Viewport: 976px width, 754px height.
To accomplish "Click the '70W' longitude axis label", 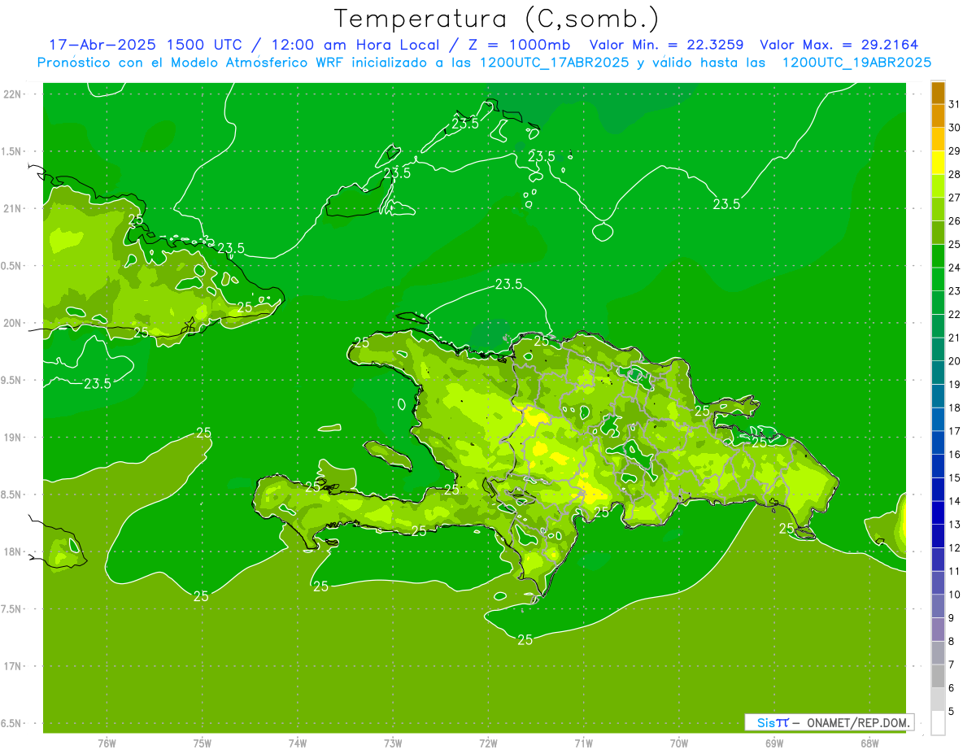I will [x=679, y=743].
